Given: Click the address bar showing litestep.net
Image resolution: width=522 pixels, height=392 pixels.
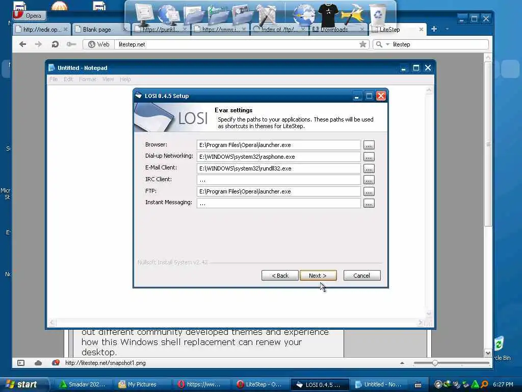Looking at the screenshot, I should (237, 44).
